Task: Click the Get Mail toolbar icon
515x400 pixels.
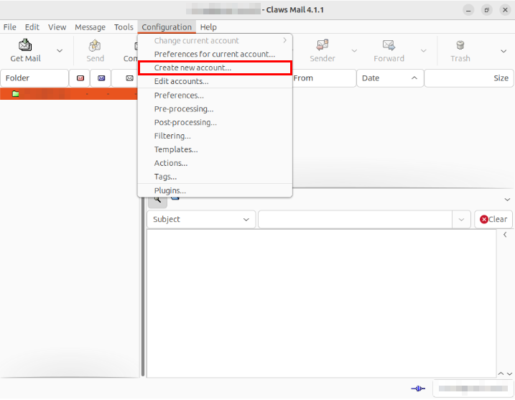Action: click(25, 45)
